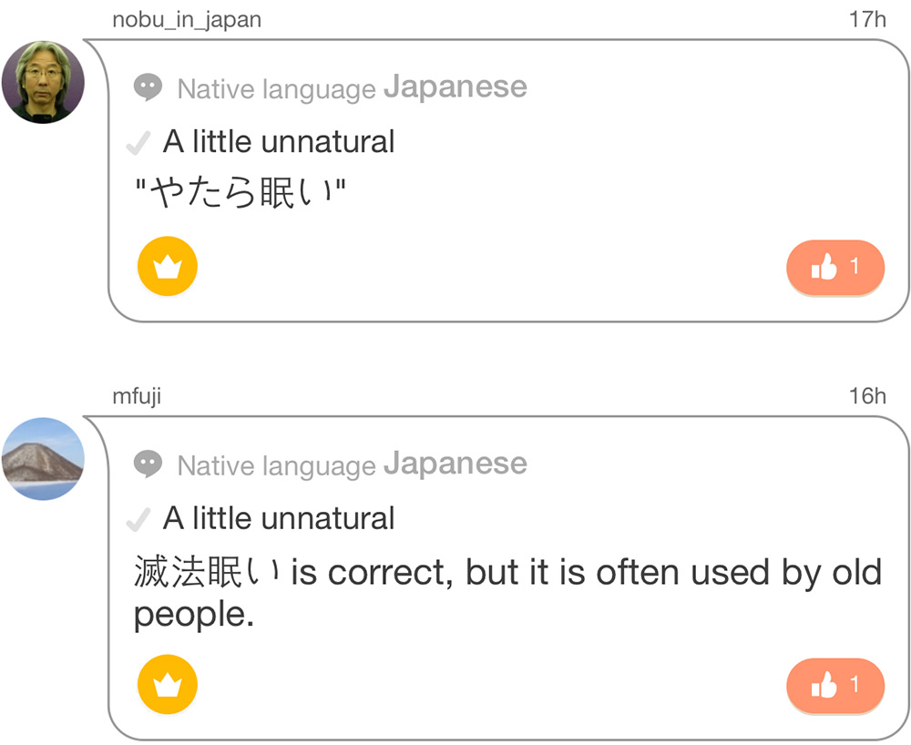Click nobu_in_japan's "A little unnatural" rating
Viewport: 911px width, 745px height.
(x=279, y=142)
